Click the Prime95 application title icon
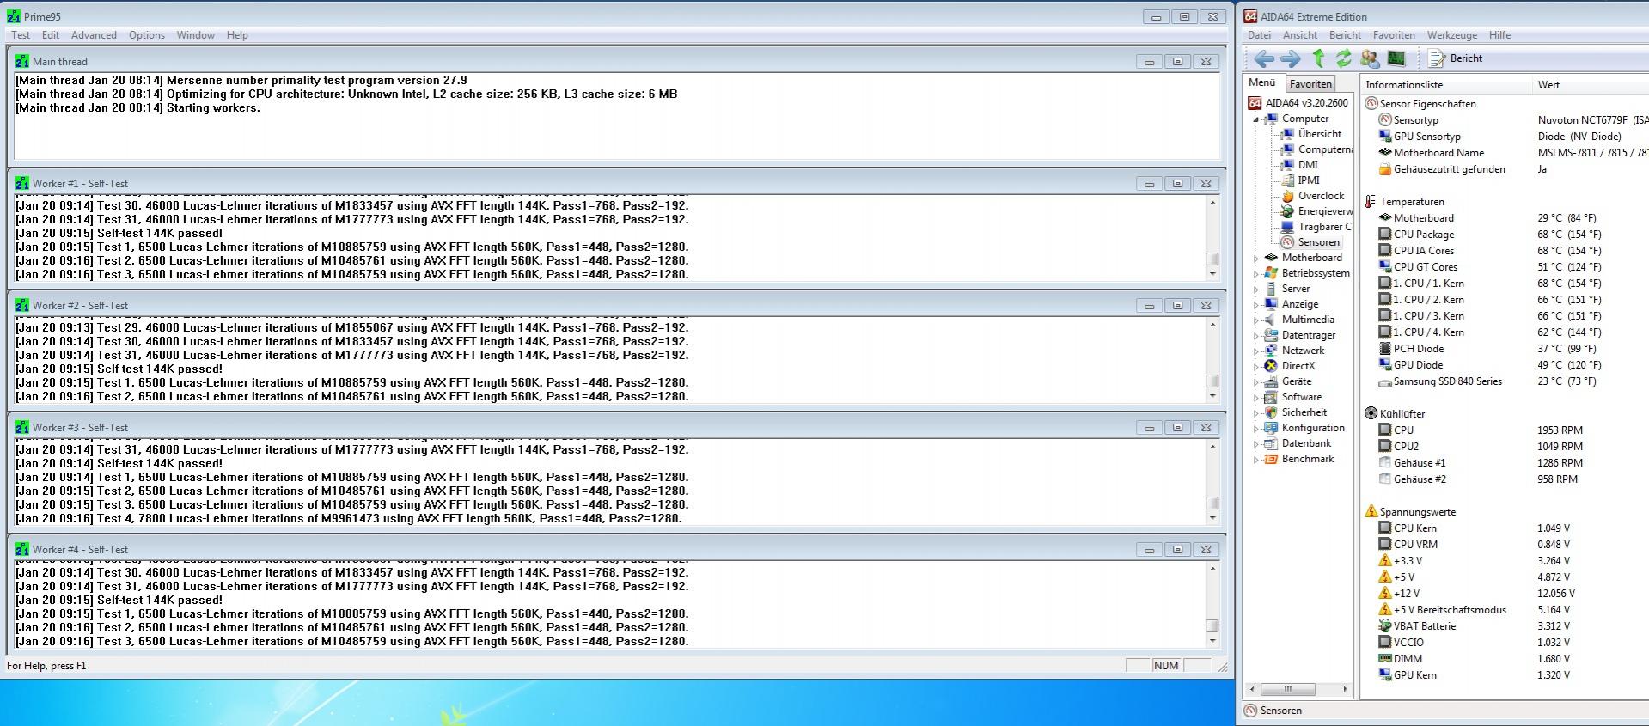Screen dimensions: 1649x726 (x=14, y=16)
